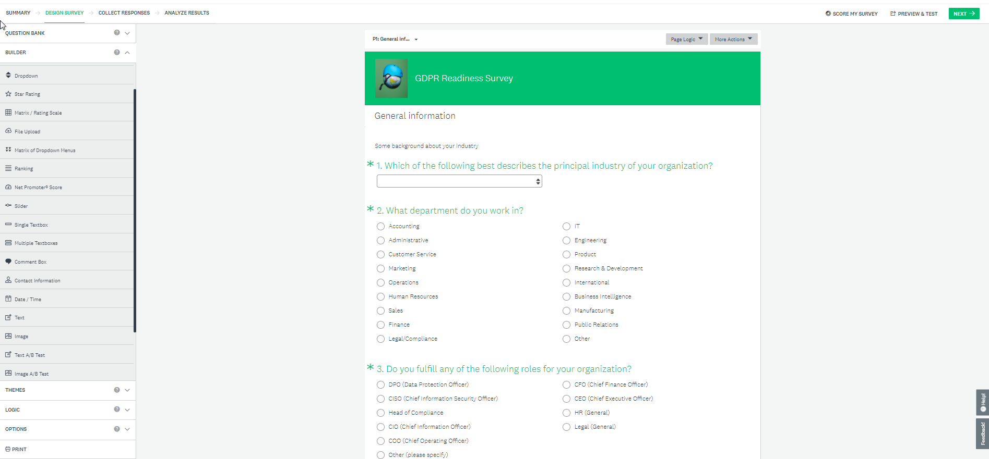Add a File Upload question
This screenshot has height=459, width=989.
[27, 131]
